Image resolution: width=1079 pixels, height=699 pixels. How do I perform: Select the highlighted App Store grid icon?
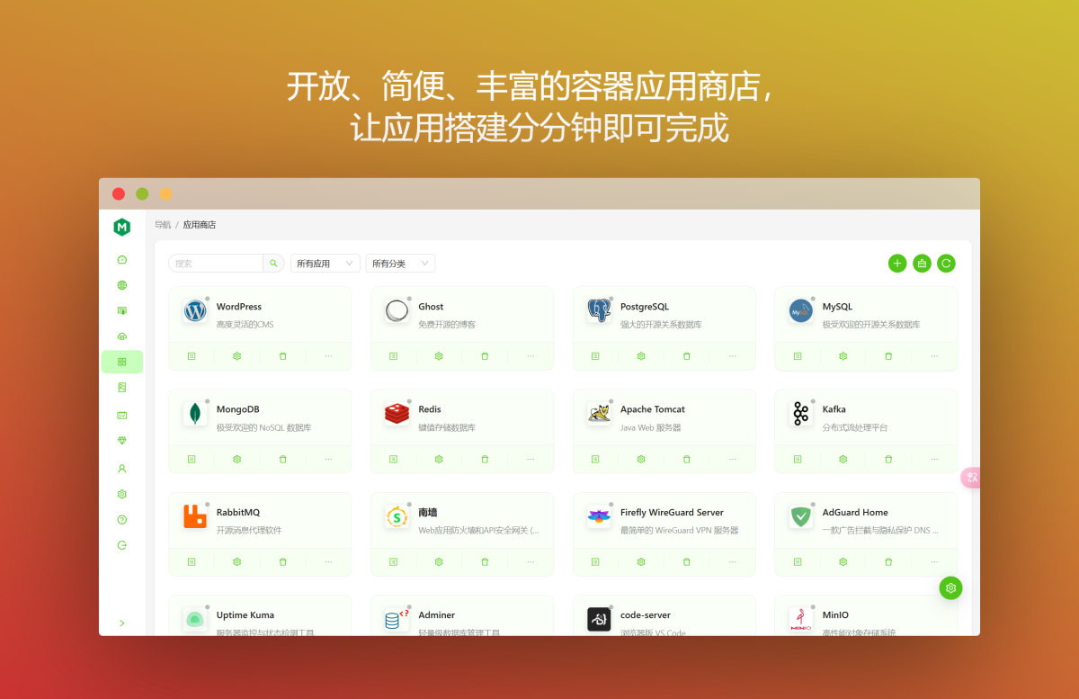coord(122,362)
